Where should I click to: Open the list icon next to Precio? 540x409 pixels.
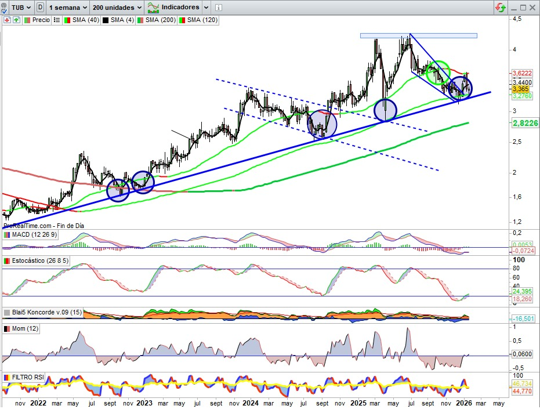click(x=56, y=20)
